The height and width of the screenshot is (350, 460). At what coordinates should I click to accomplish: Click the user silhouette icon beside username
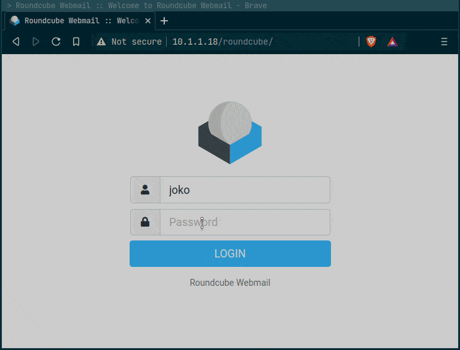(x=145, y=189)
